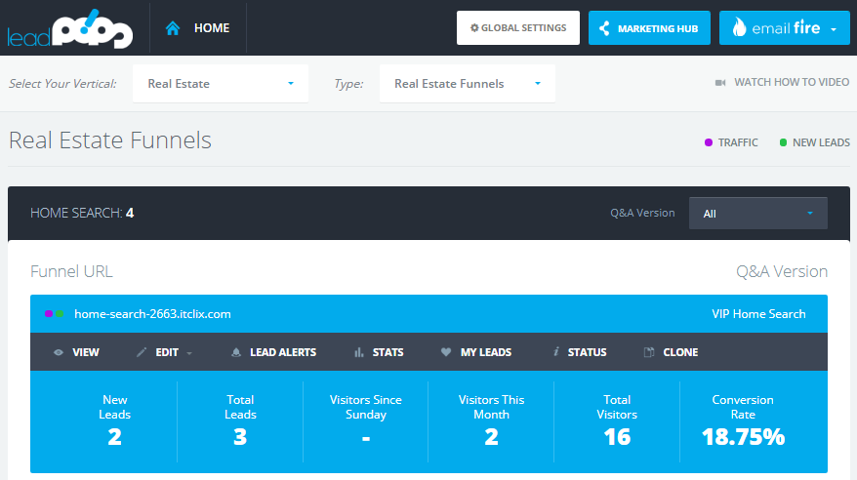Open Global Settings

point(518,28)
